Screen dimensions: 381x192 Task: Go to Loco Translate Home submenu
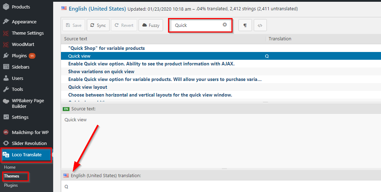click(x=10, y=167)
